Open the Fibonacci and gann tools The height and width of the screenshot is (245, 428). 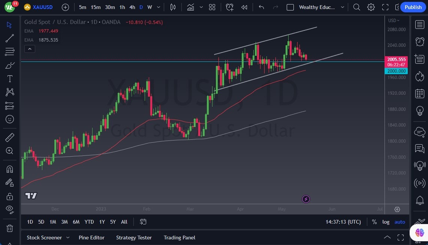[9, 52]
